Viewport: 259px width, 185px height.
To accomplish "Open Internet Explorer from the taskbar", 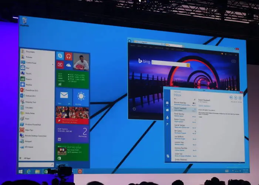I will click(29, 172).
